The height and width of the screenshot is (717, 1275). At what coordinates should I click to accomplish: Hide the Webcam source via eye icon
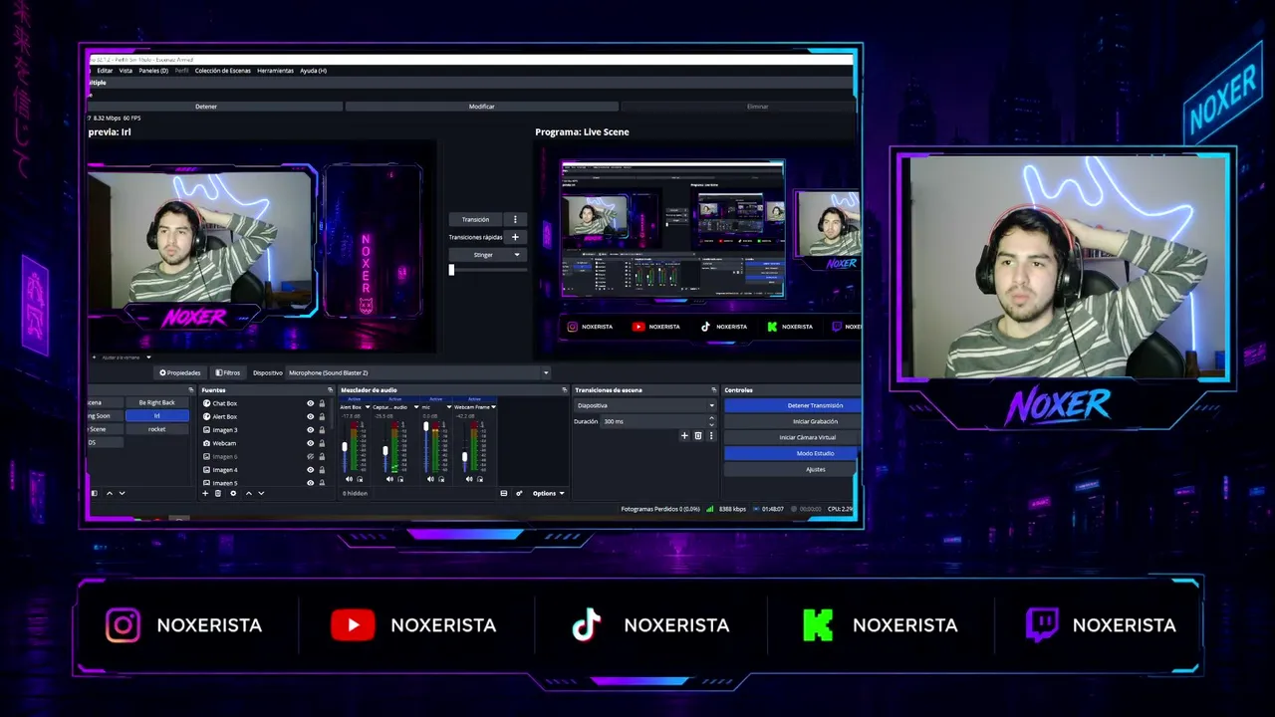tap(310, 443)
